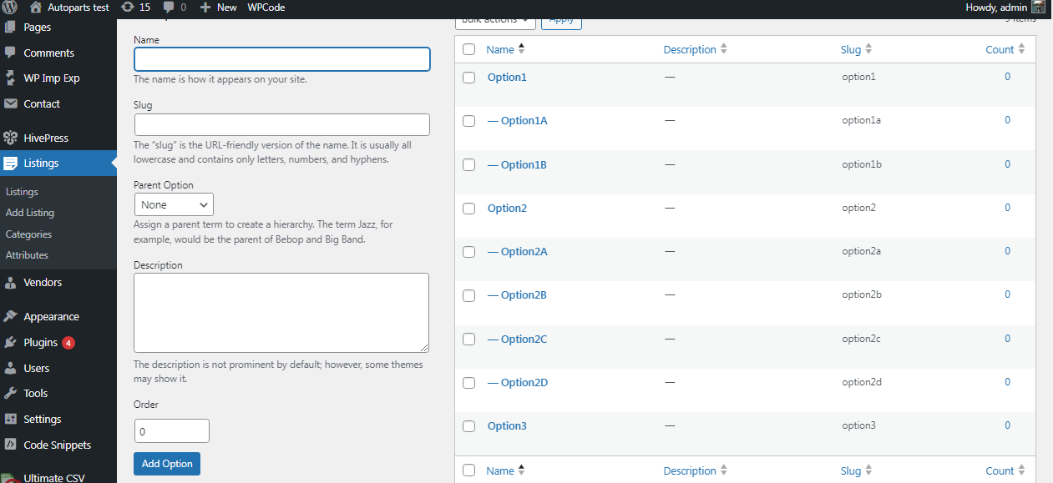The height and width of the screenshot is (483, 1053).
Task: Click the HivePress sidebar icon
Action: click(11, 138)
